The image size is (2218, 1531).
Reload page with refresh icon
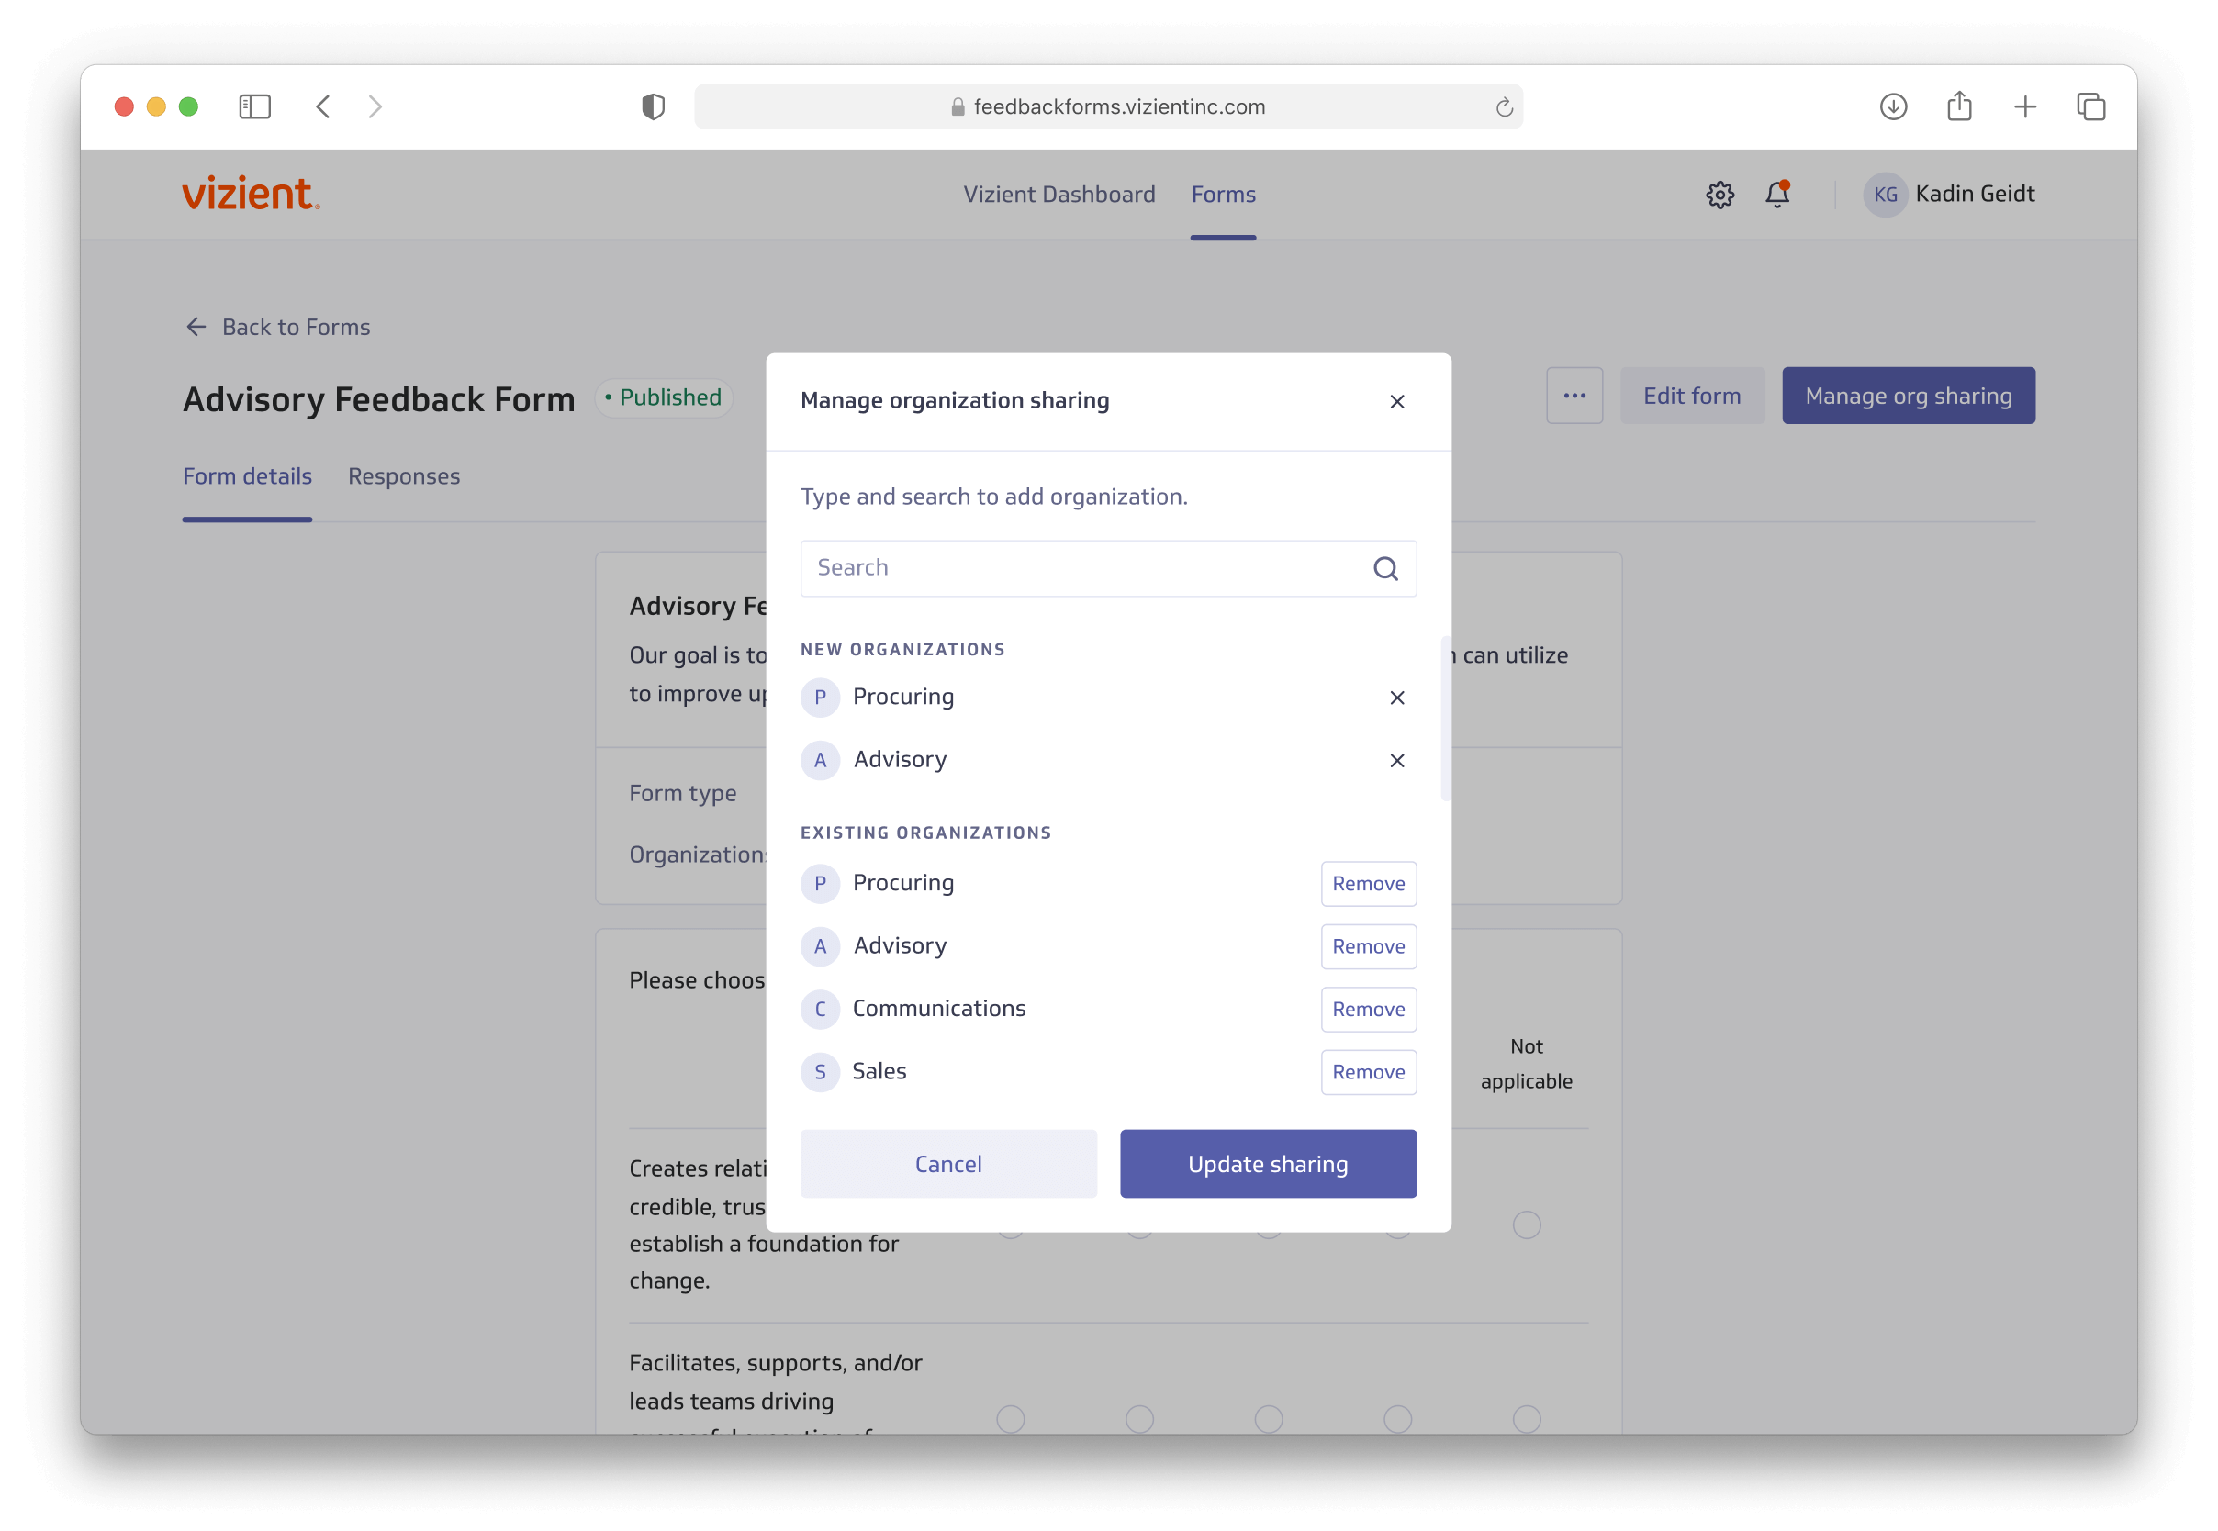(x=1503, y=107)
